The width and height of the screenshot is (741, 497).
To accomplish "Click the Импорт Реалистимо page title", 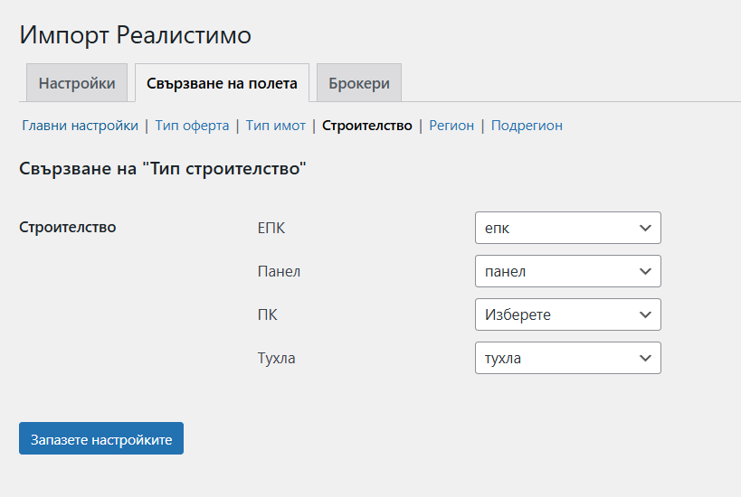I will point(136,35).
